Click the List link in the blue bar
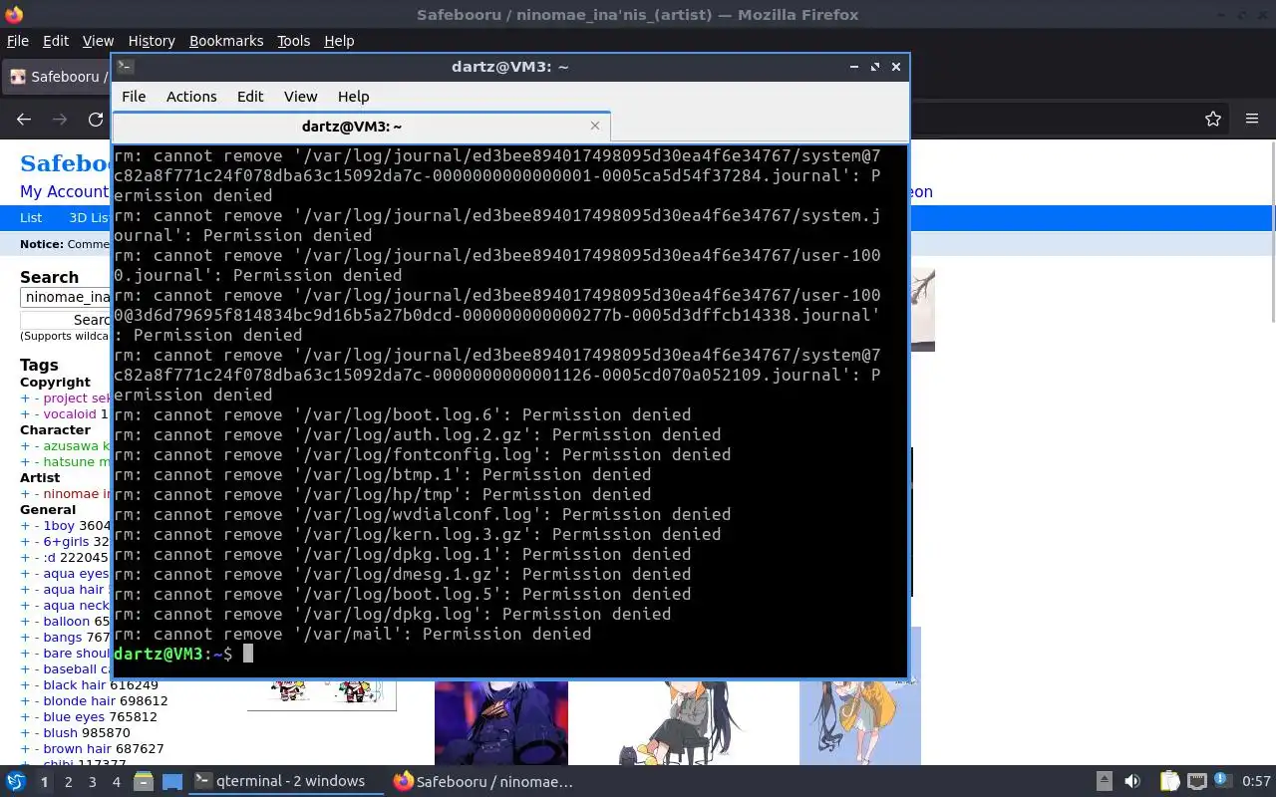The image size is (1276, 797). 31,217
